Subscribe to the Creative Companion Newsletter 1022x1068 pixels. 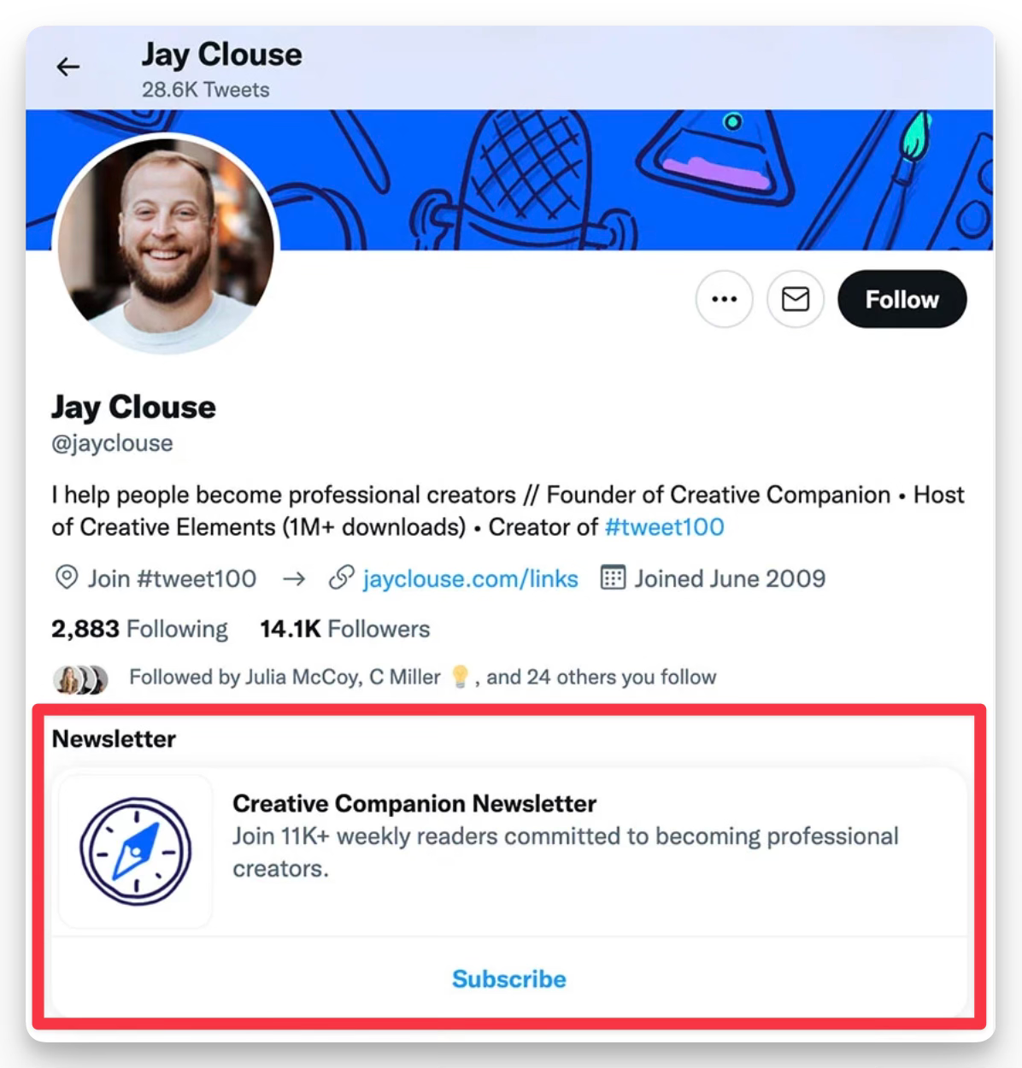pyautogui.click(x=509, y=979)
